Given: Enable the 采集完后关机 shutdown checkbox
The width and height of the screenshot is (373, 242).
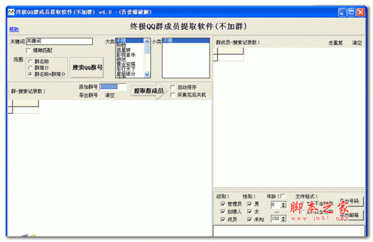Looking at the screenshot, I should pyautogui.click(x=173, y=95).
